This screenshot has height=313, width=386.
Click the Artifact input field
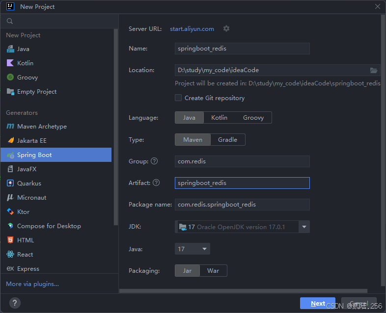click(x=242, y=183)
